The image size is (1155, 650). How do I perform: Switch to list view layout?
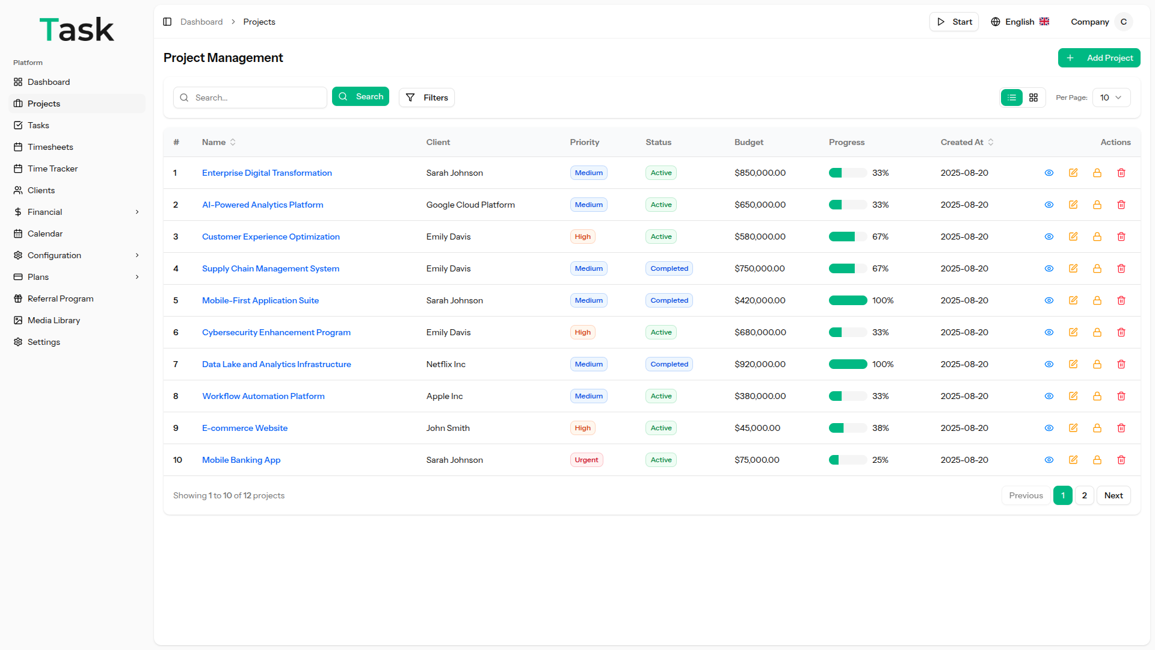pyautogui.click(x=1012, y=97)
